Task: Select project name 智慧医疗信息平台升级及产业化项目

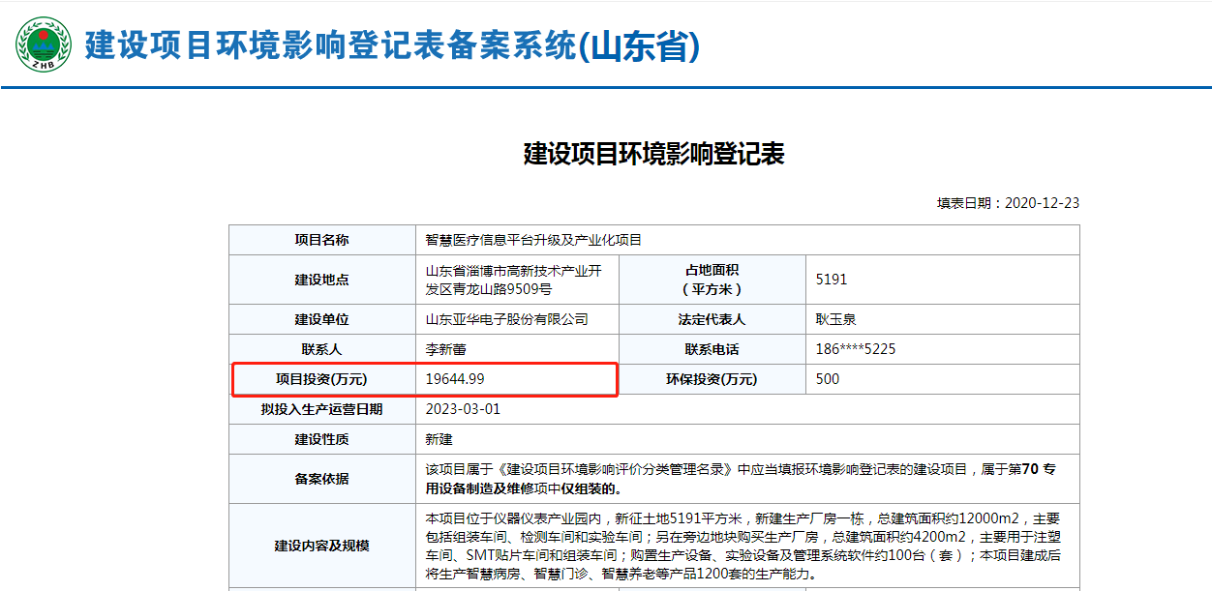Action: [533, 240]
